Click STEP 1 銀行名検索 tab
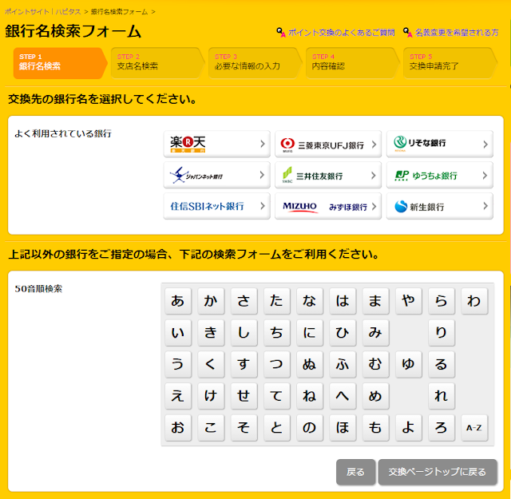The height and width of the screenshot is (499, 511). (x=60, y=63)
